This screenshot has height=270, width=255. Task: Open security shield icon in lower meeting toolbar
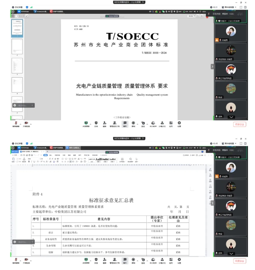click(96, 259)
